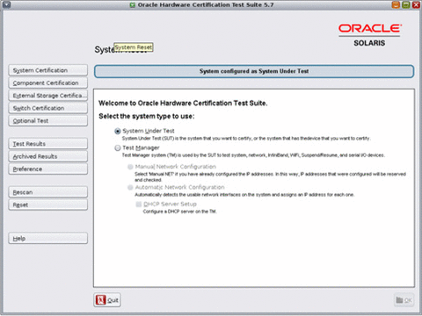This screenshot has height=316, width=422.
Task: Minimize the Oracle Hardware Certification window
Action: (396, 4)
